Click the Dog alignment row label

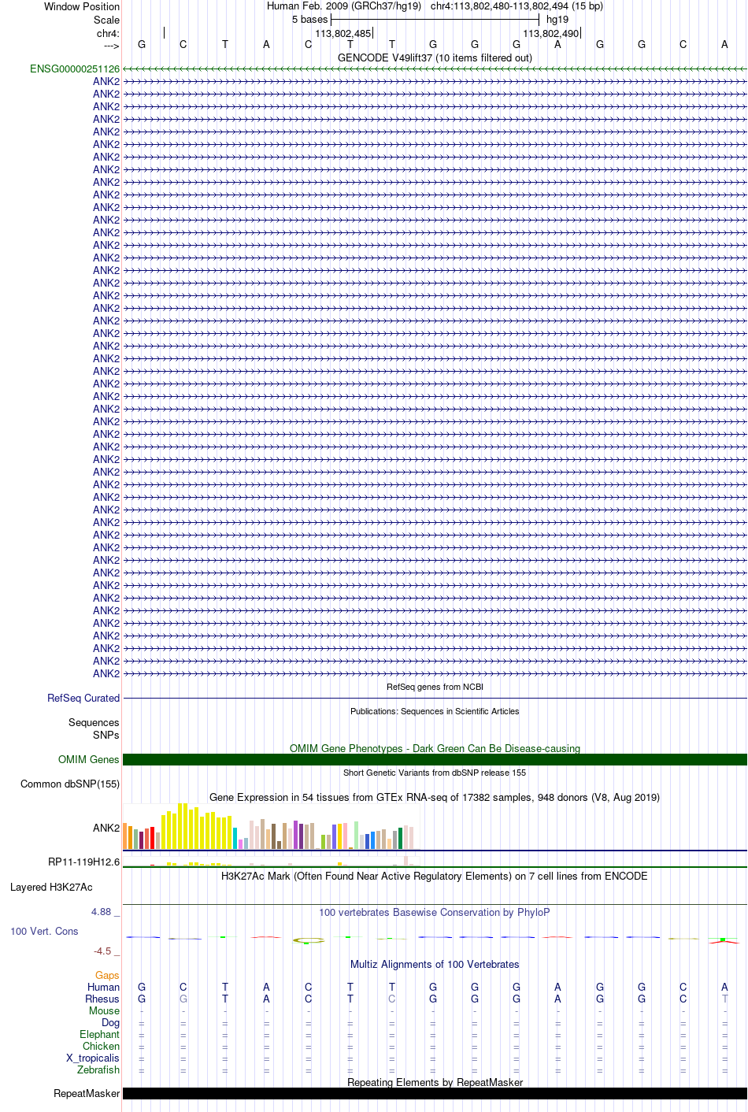pyautogui.click(x=111, y=1022)
